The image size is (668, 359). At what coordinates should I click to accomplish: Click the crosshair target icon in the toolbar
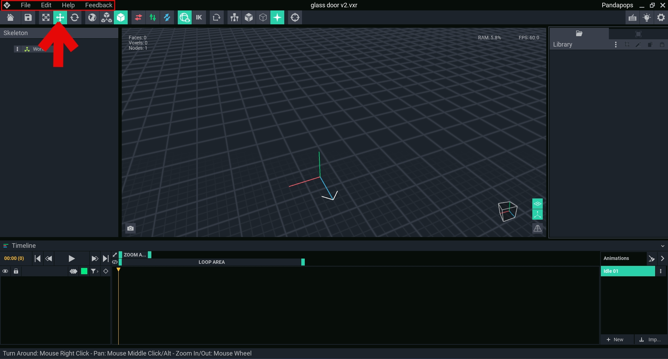[295, 17]
